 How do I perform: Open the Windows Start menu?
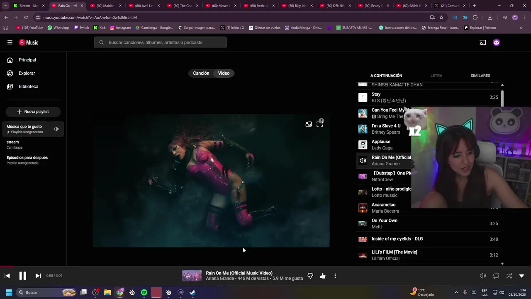[9, 292]
